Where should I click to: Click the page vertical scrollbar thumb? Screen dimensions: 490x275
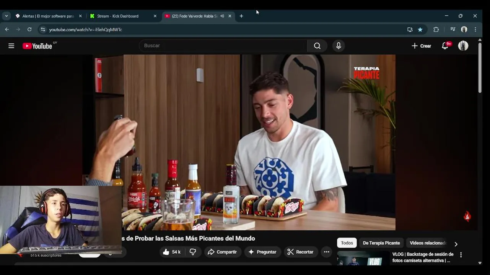click(480, 68)
